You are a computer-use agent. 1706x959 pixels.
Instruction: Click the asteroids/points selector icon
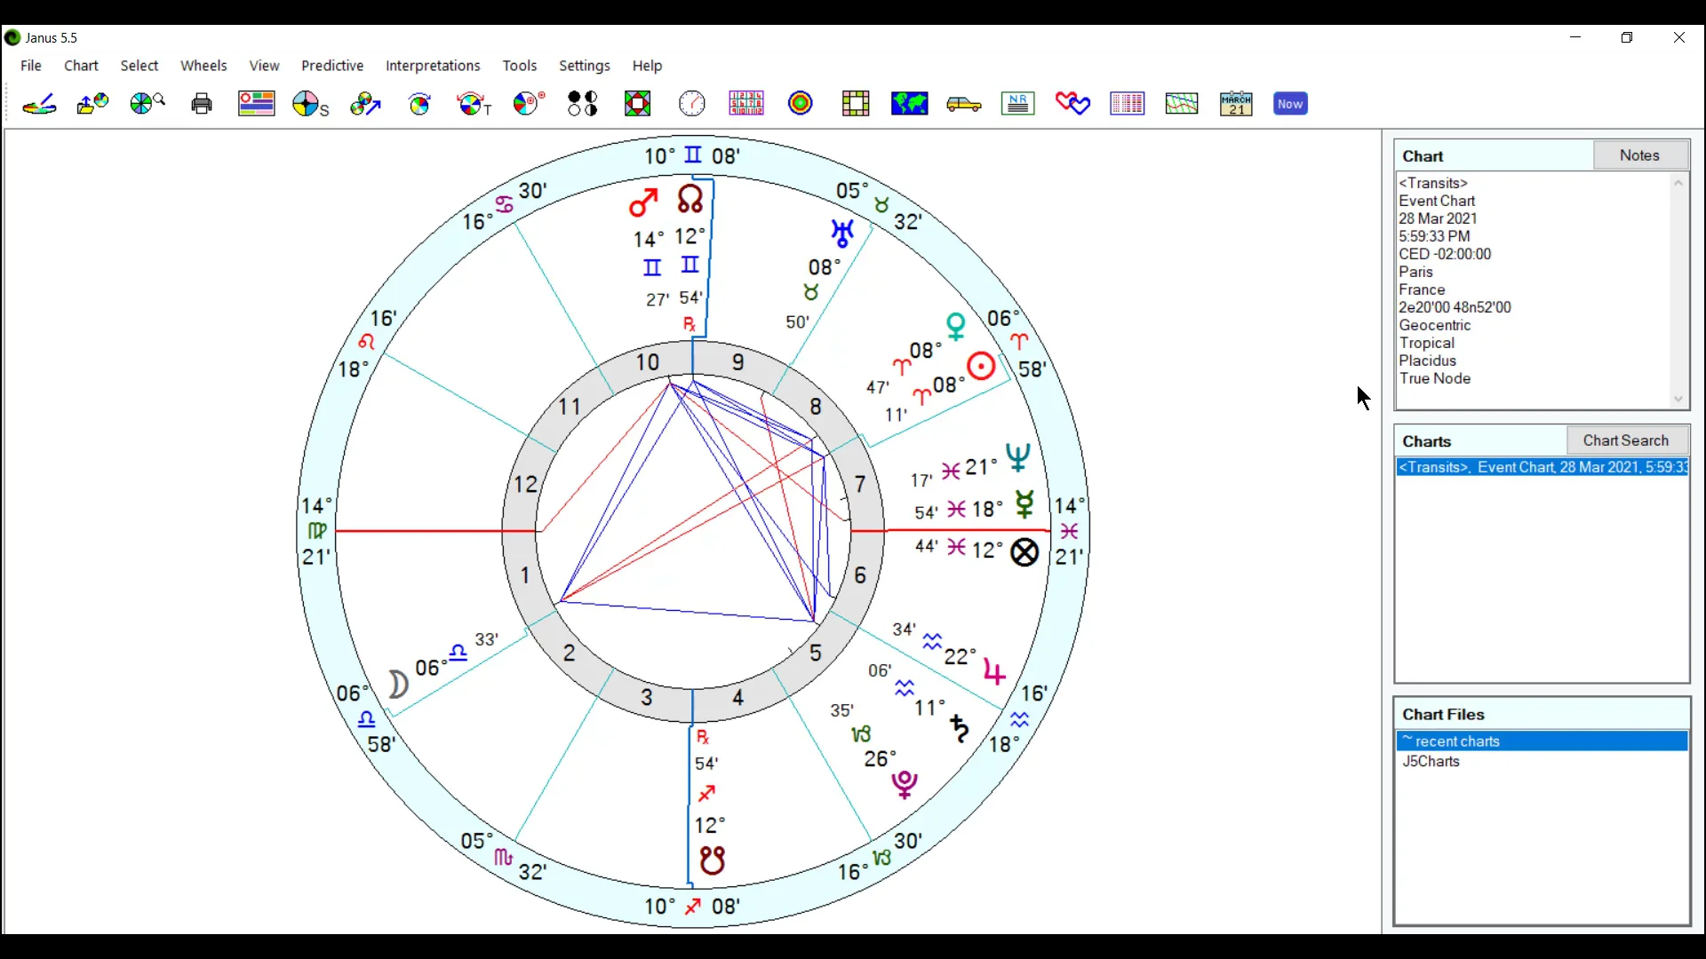coord(584,104)
